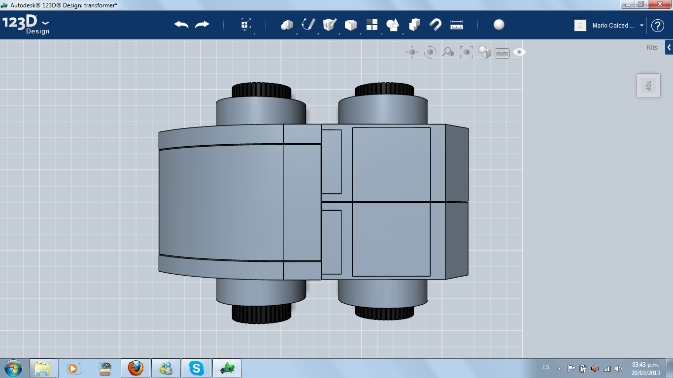Open the network signal tray icon
Screen dimensions: 673x378
(x=607, y=368)
